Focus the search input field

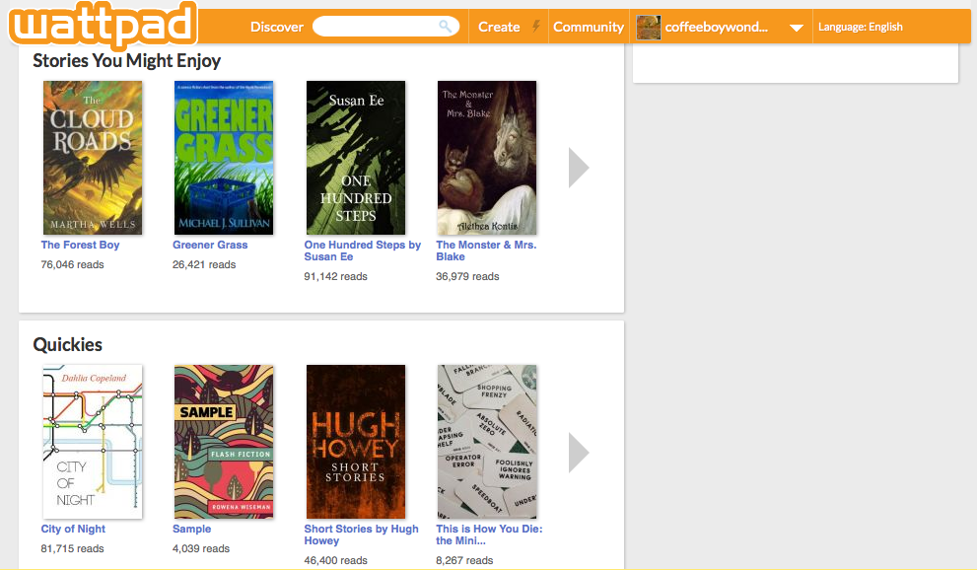(x=377, y=27)
